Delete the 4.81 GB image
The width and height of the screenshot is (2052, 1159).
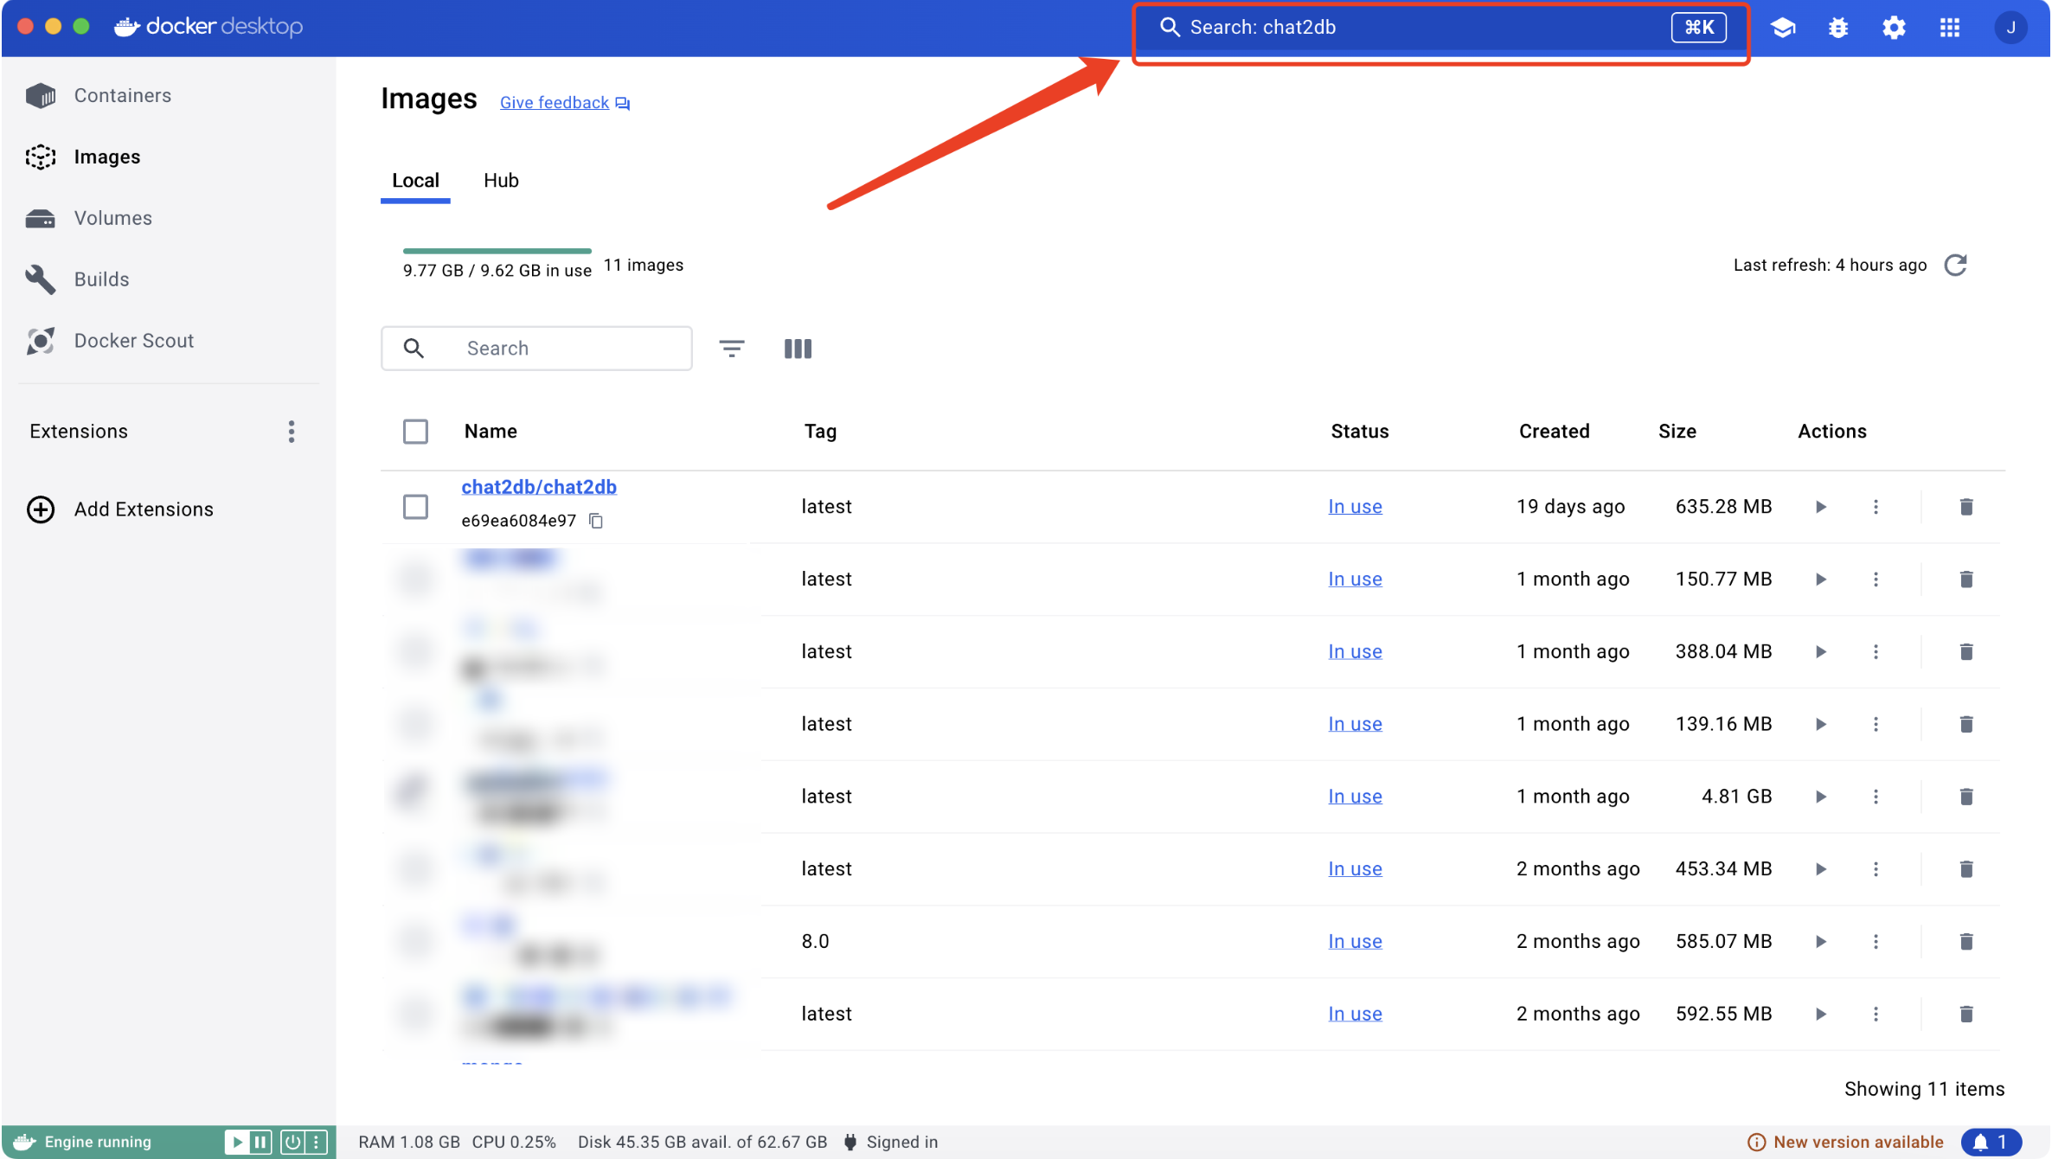(1966, 797)
